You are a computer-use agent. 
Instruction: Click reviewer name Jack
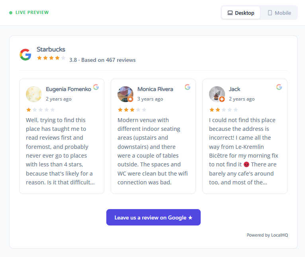[235, 89]
